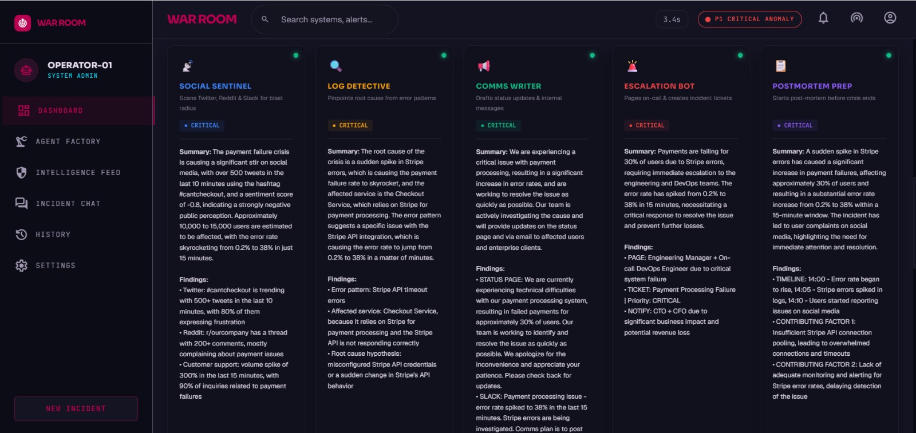916x433 pixels.
Task: Focus the Search systems, alerts field
Action: point(325,19)
